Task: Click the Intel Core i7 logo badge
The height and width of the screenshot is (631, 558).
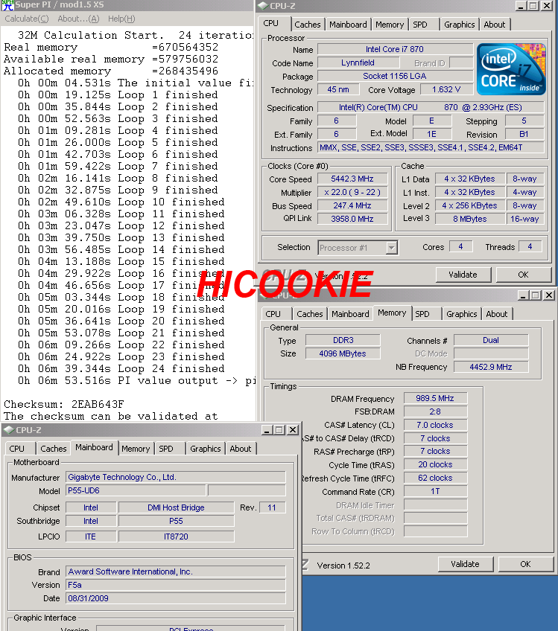Action: pyautogui.click(x=511, y=68)
